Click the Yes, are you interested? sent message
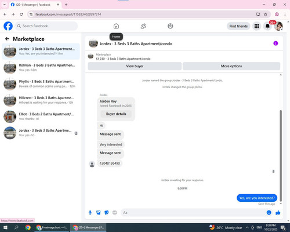290x232 pixels. pos(257,198)
